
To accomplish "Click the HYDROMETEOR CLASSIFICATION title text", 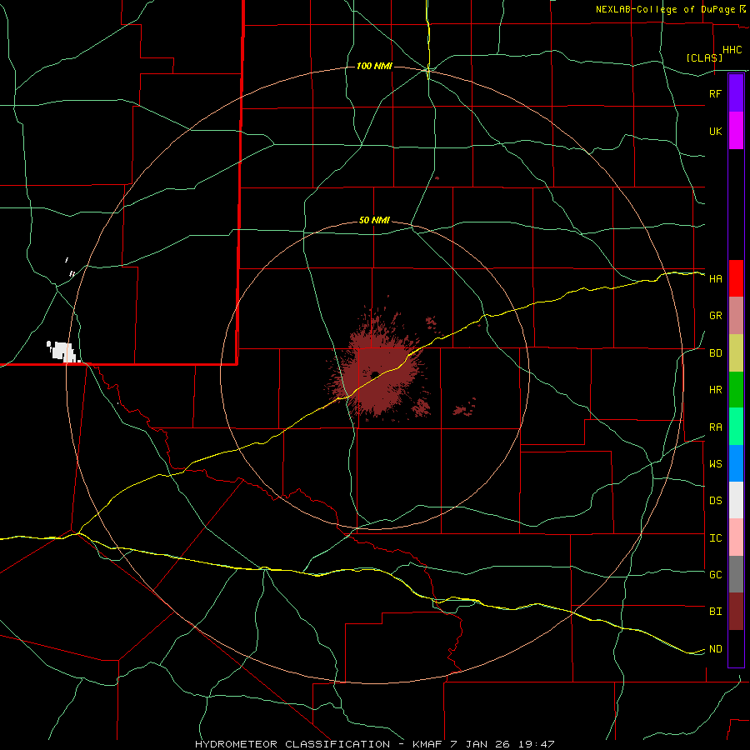I will pos(292,744).
